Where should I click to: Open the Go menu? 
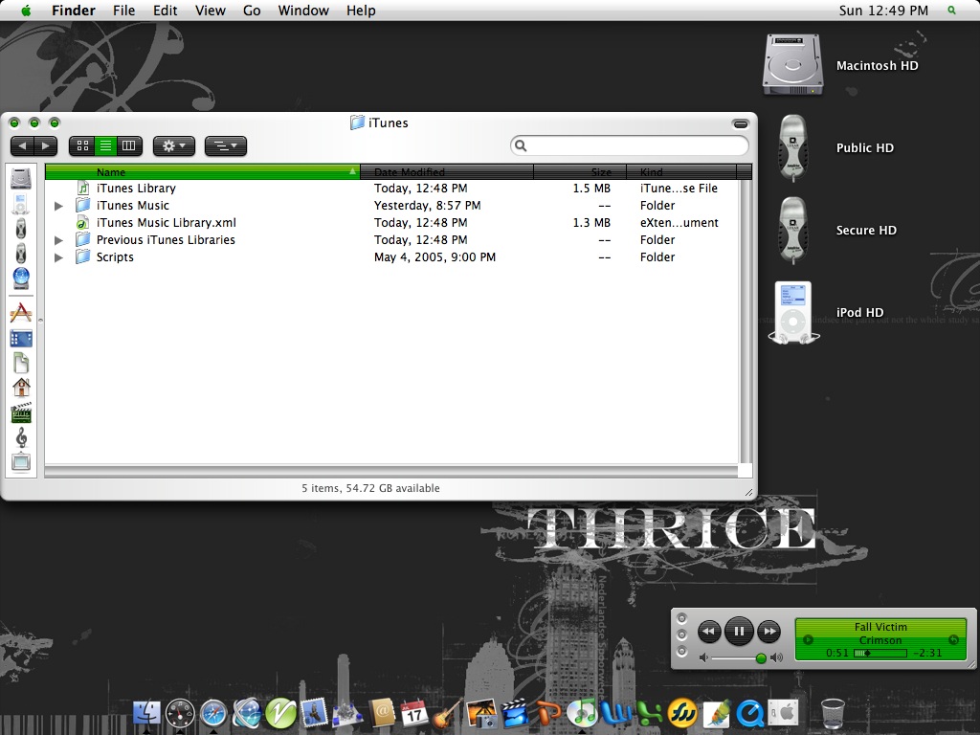[252, 10]
